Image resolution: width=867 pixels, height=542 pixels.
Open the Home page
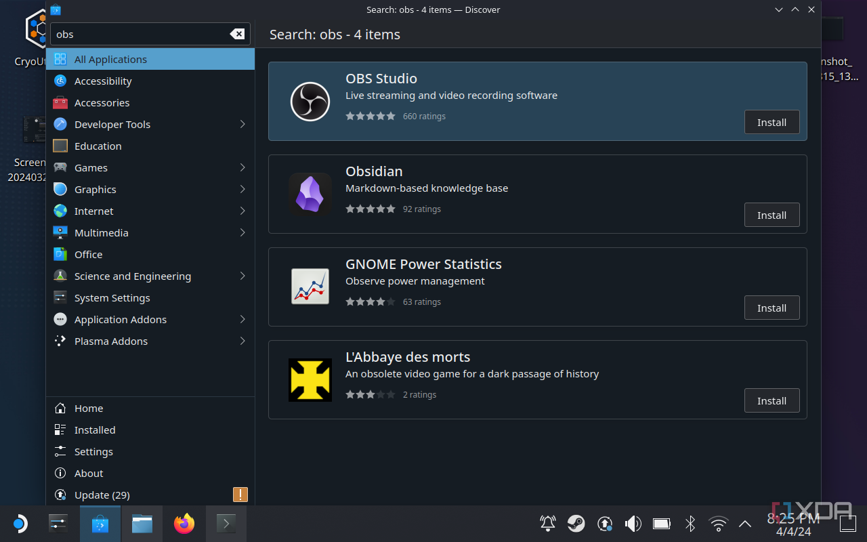(x=150, y=408)
